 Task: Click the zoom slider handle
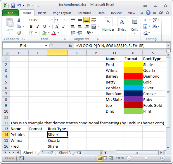(x=146, y=158)
